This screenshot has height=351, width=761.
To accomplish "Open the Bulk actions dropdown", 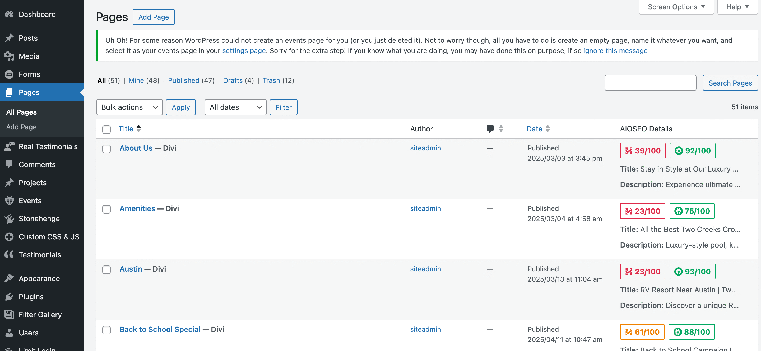I will (129, 107).
